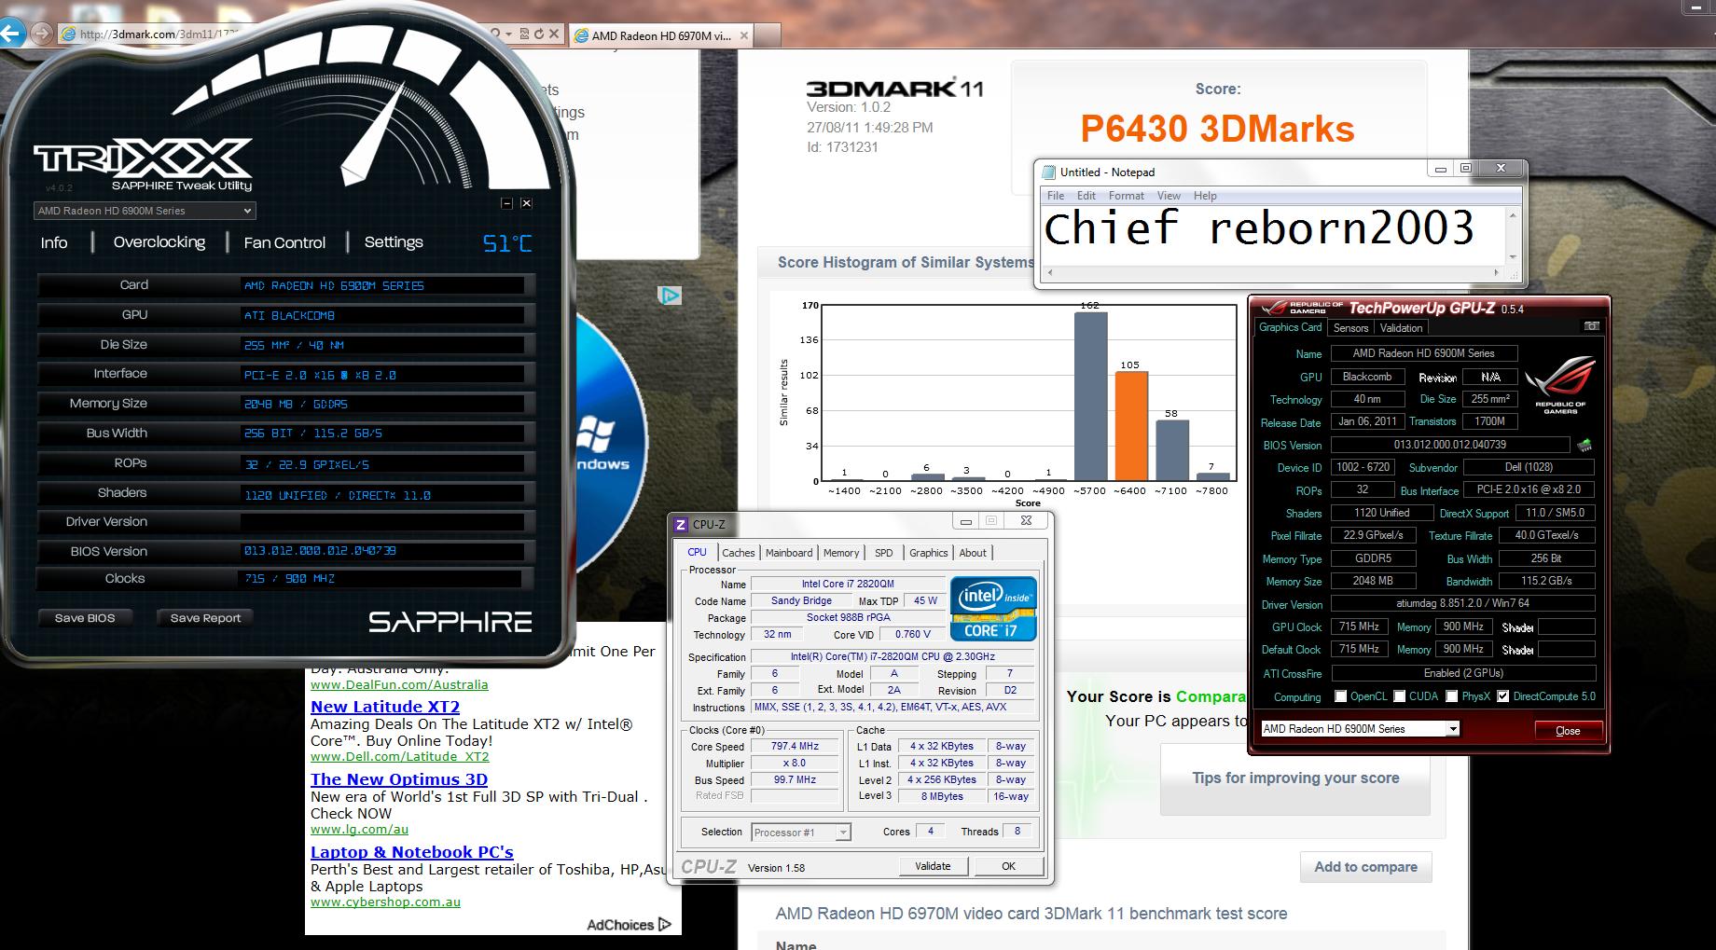Switch to the Fan Control tab in TRIXX

(x=284, y=242)
